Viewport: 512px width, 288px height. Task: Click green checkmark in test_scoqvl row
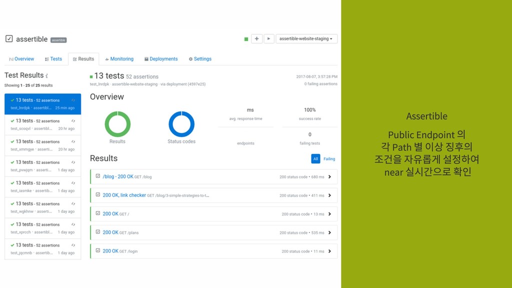pyautogui.click(x=12, y=121)
